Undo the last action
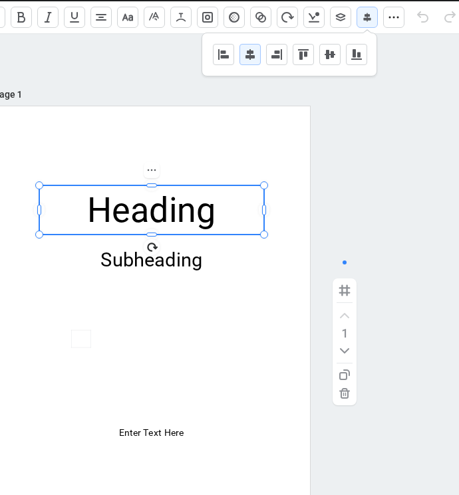 tap(422, 17)
